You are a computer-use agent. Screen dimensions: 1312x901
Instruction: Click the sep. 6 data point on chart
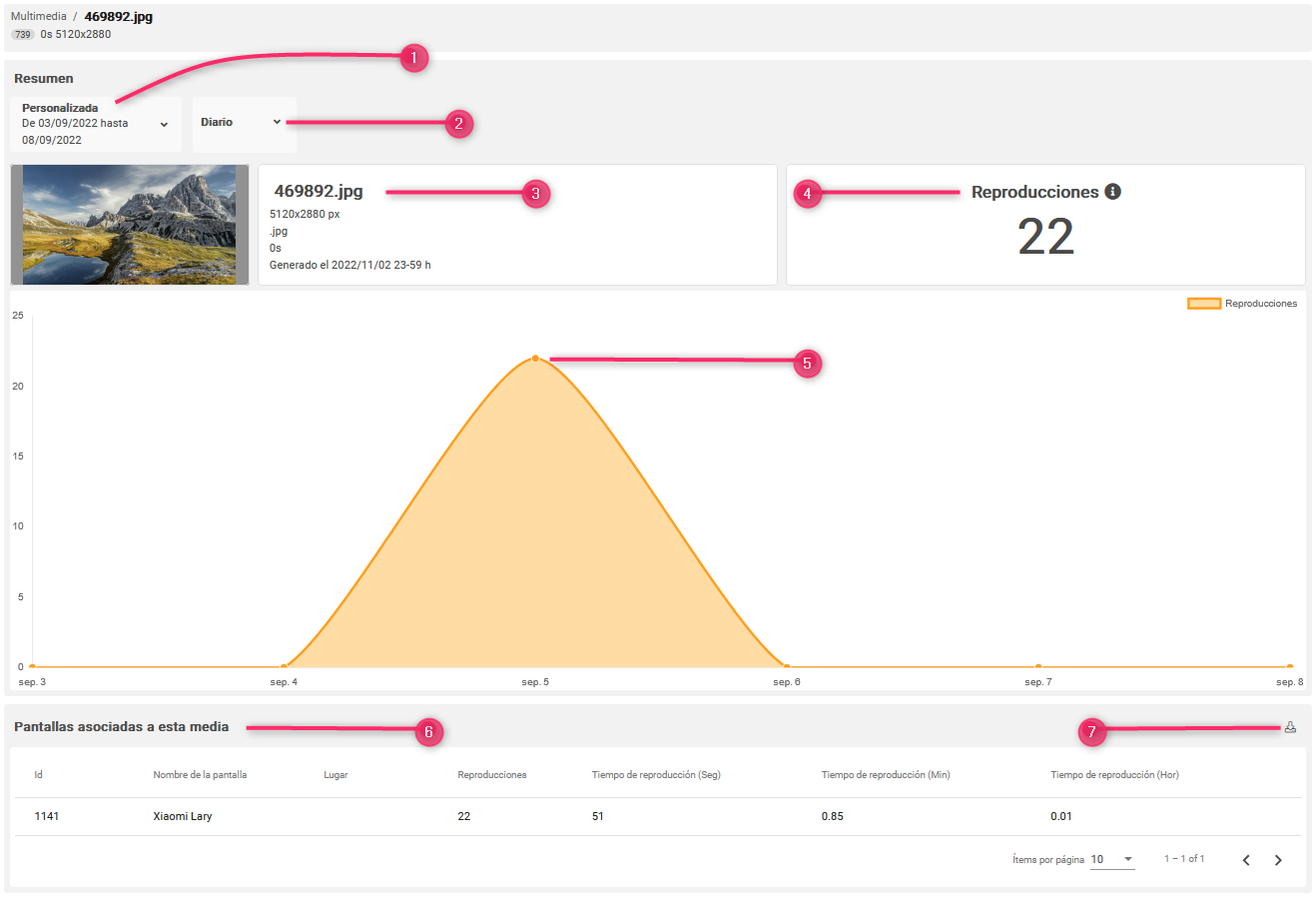tap(787, 666)
